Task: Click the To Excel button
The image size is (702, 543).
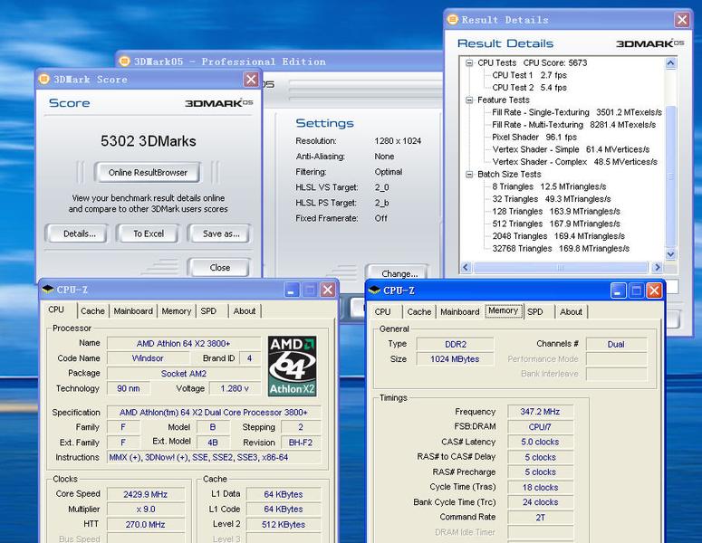Action: (x=149, y=233)
